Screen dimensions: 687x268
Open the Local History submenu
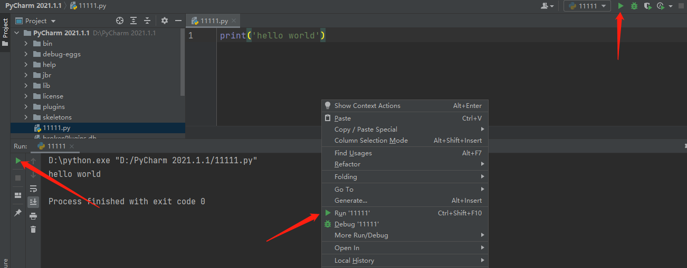coord(405,261)
